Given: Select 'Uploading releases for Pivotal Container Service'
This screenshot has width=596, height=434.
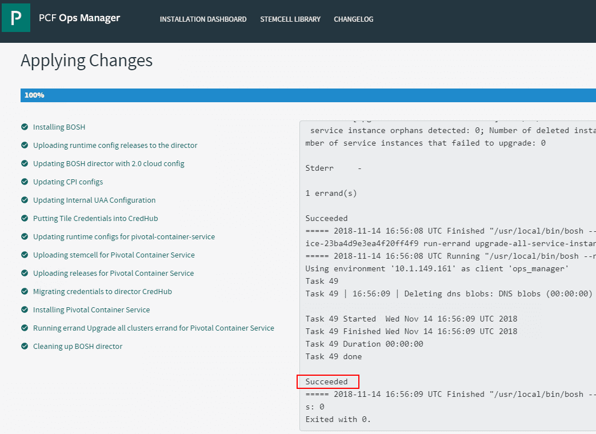Looking at the screenshot, I should (114, 273).
